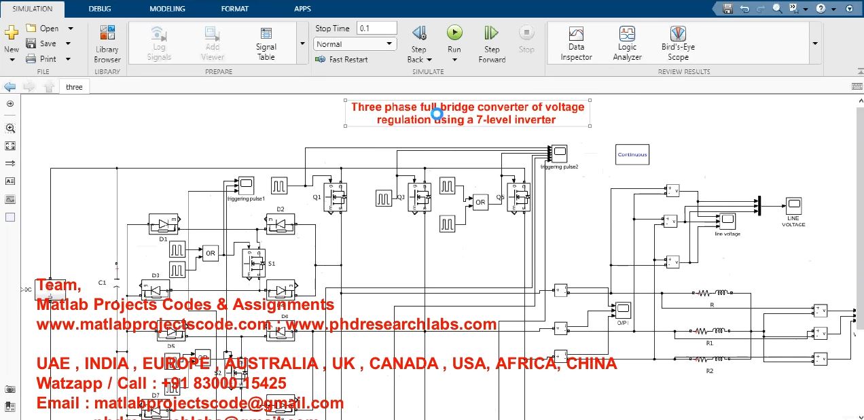Toggle Fast Restart

(342, 60)
